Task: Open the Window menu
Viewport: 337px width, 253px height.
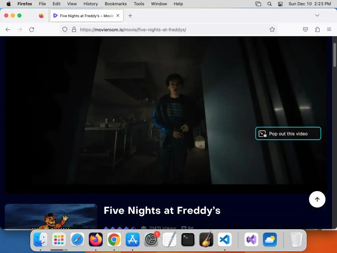Action: tap(159, 4)
